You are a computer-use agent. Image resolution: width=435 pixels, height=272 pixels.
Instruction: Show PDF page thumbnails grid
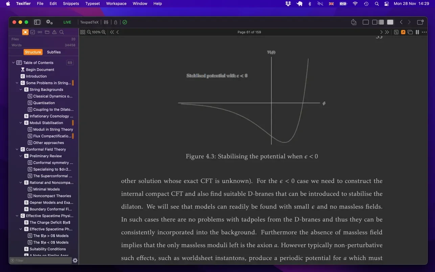[x=83, y=32]
